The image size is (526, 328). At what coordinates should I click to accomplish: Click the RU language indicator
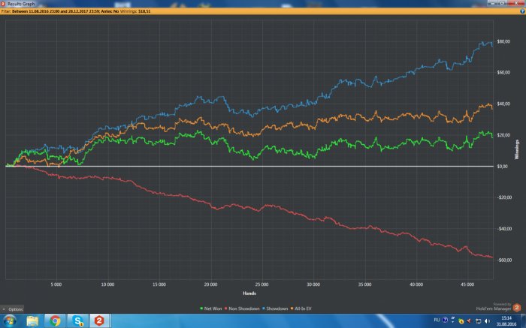tap(437, 320)
